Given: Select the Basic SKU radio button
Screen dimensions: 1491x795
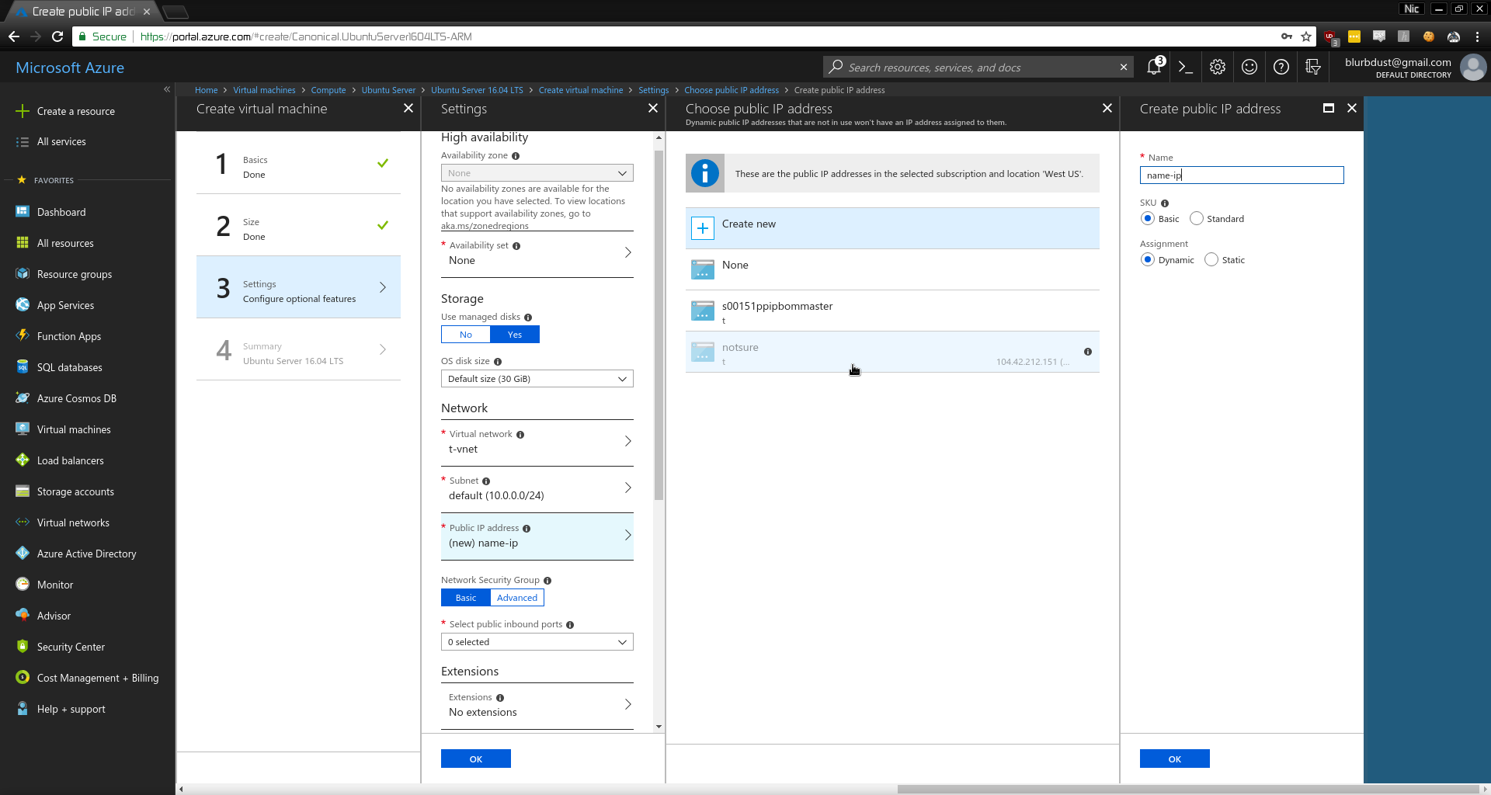Looking at the screenshot, I should click(x=1148, y=219).
